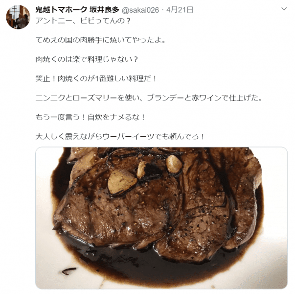The width and height of the screenshot is (295, 294).
Task: Click the small garlic clove near top
Action: click(x=174, y=164)
